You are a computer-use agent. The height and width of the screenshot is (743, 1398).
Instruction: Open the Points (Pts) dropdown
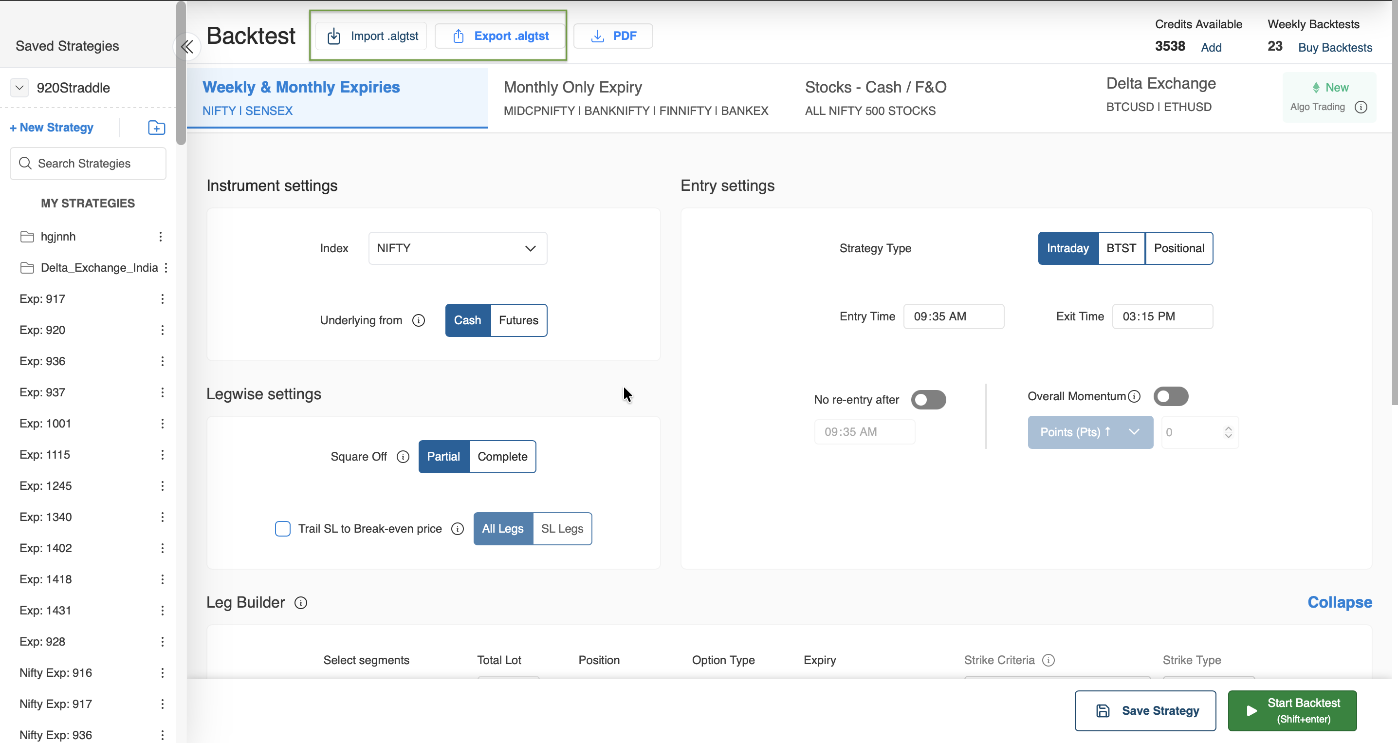pyautogui.click(x=1090, y=432)
